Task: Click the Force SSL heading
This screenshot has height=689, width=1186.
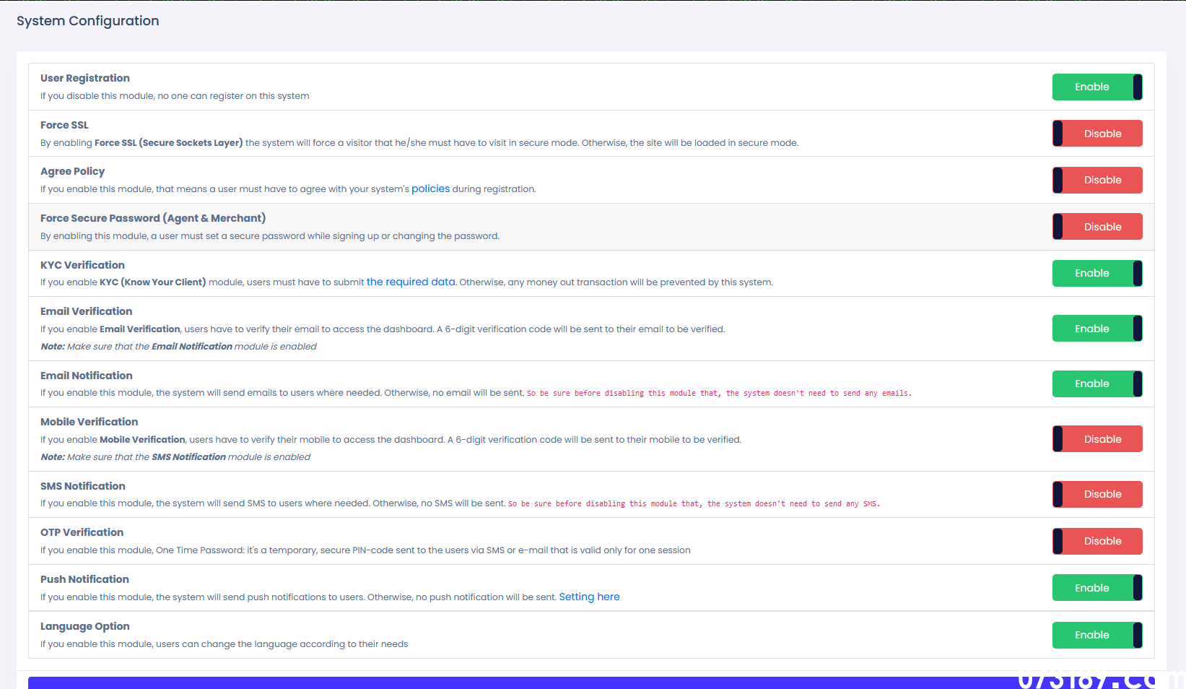Action: 64,125
